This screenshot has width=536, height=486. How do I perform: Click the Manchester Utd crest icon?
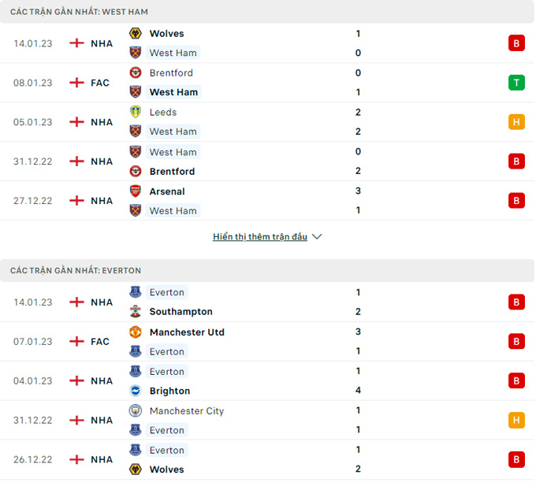point(135,332)
